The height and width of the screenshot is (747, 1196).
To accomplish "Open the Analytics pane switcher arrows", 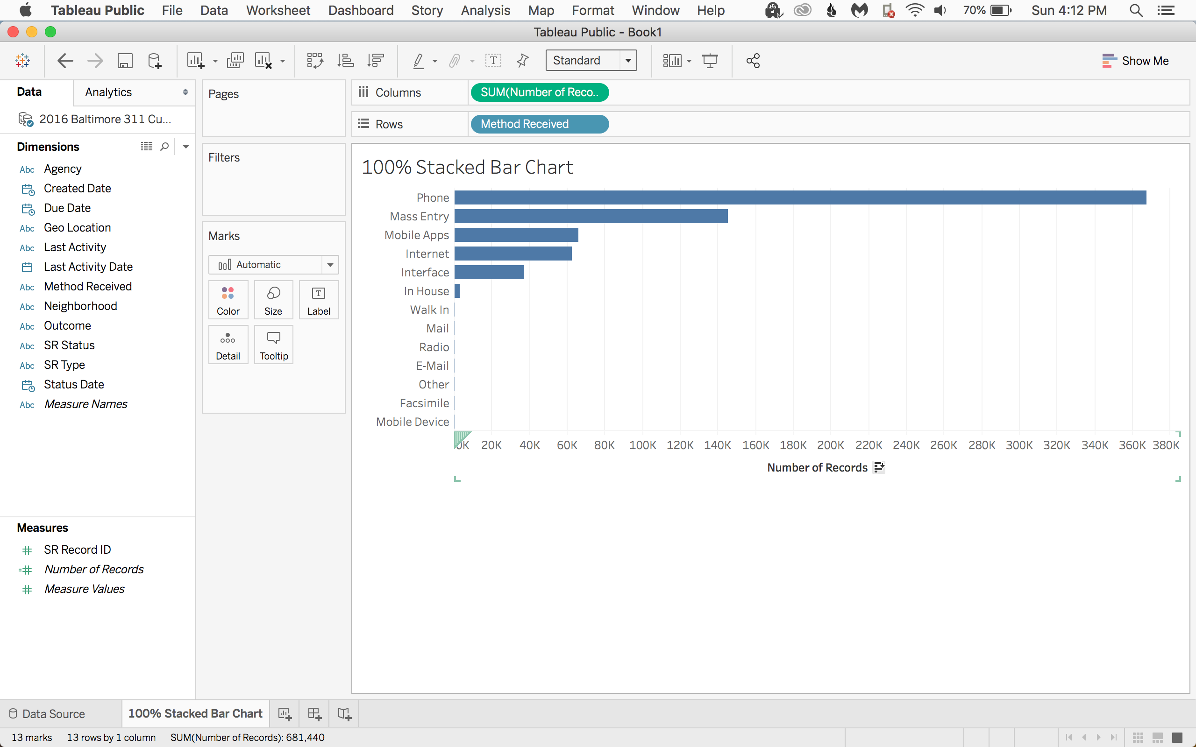I will [185, 92].
